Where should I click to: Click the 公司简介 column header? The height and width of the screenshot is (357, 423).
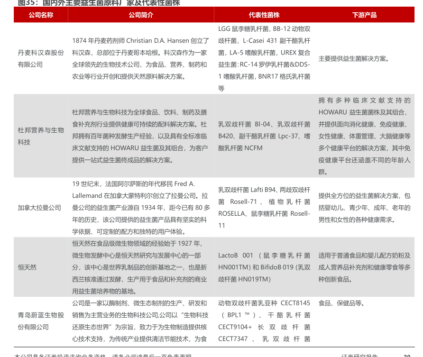click(x=141, y=15)
